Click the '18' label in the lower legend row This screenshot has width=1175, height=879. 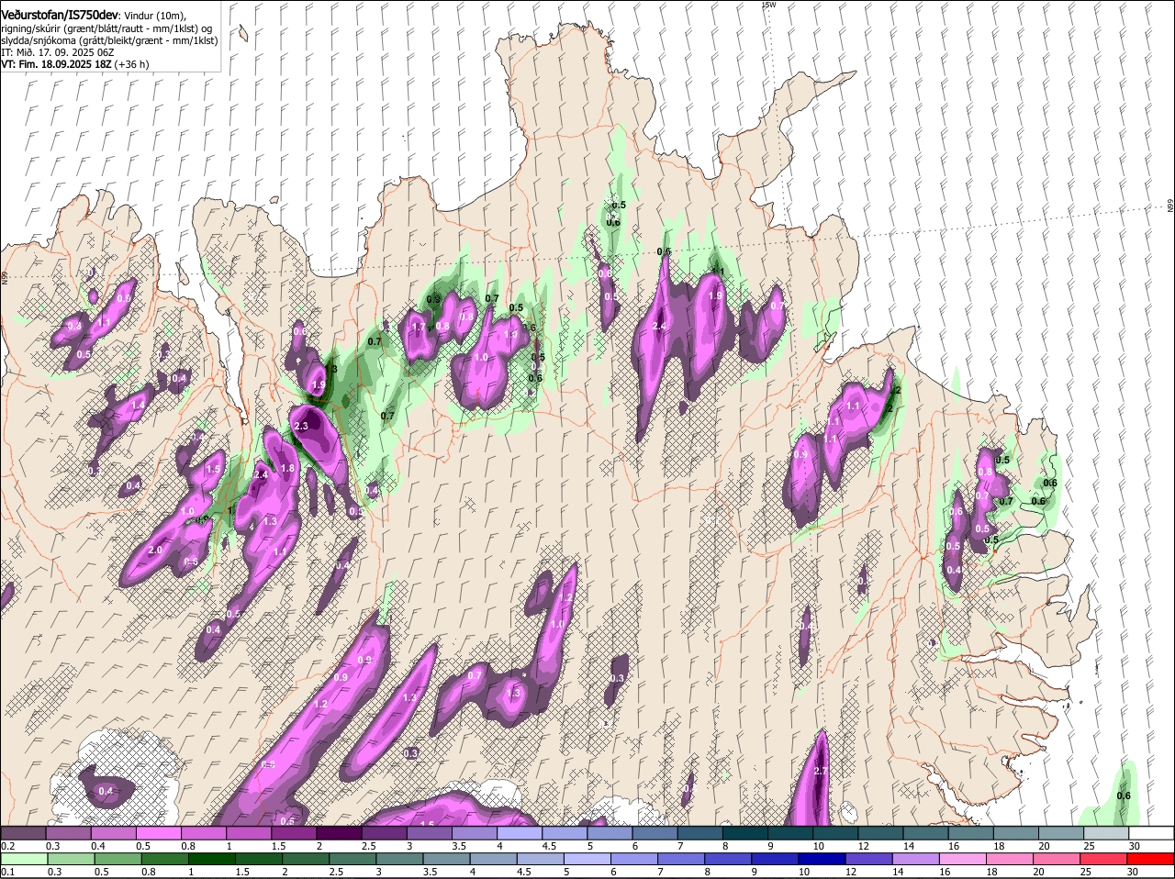[990, 872]
